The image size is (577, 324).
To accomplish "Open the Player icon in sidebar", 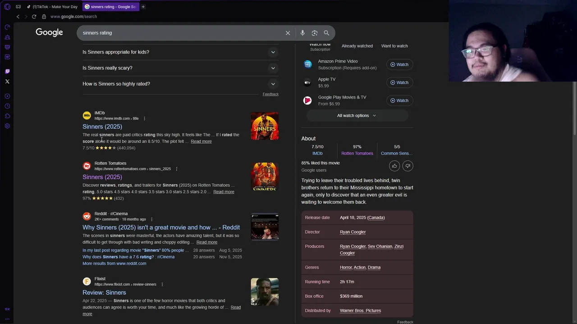I will tap(7, 96).
